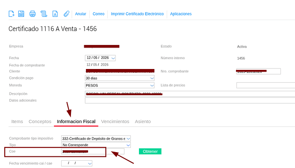Expand the Moneda PESOS dropdown
Screen dimensions: 295x168
152,85
